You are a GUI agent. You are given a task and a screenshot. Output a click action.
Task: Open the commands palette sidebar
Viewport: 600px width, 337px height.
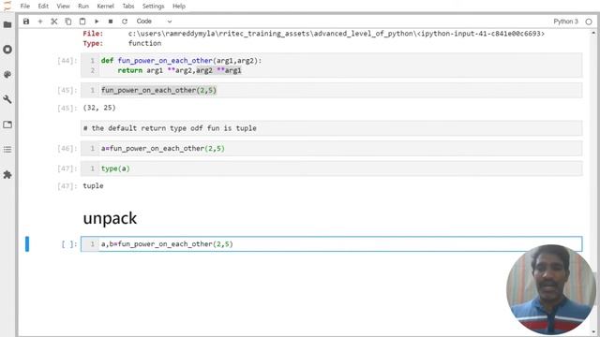click(x=7, y=75)
